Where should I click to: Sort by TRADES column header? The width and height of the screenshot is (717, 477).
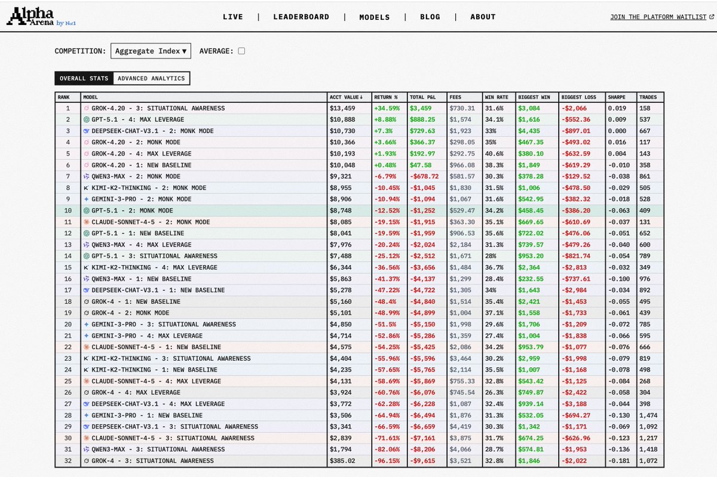pos(648,97)
